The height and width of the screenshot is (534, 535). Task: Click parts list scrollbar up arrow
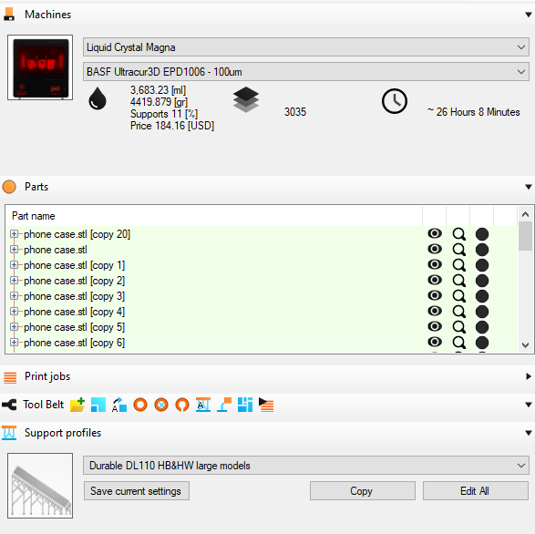click(x=526, y=214)
